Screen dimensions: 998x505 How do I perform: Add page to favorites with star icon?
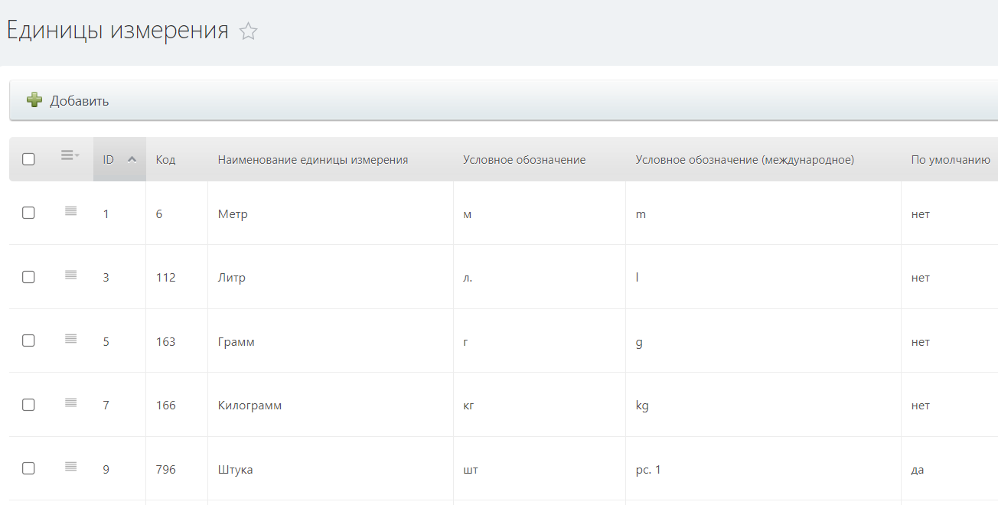[x=248, y=31]
